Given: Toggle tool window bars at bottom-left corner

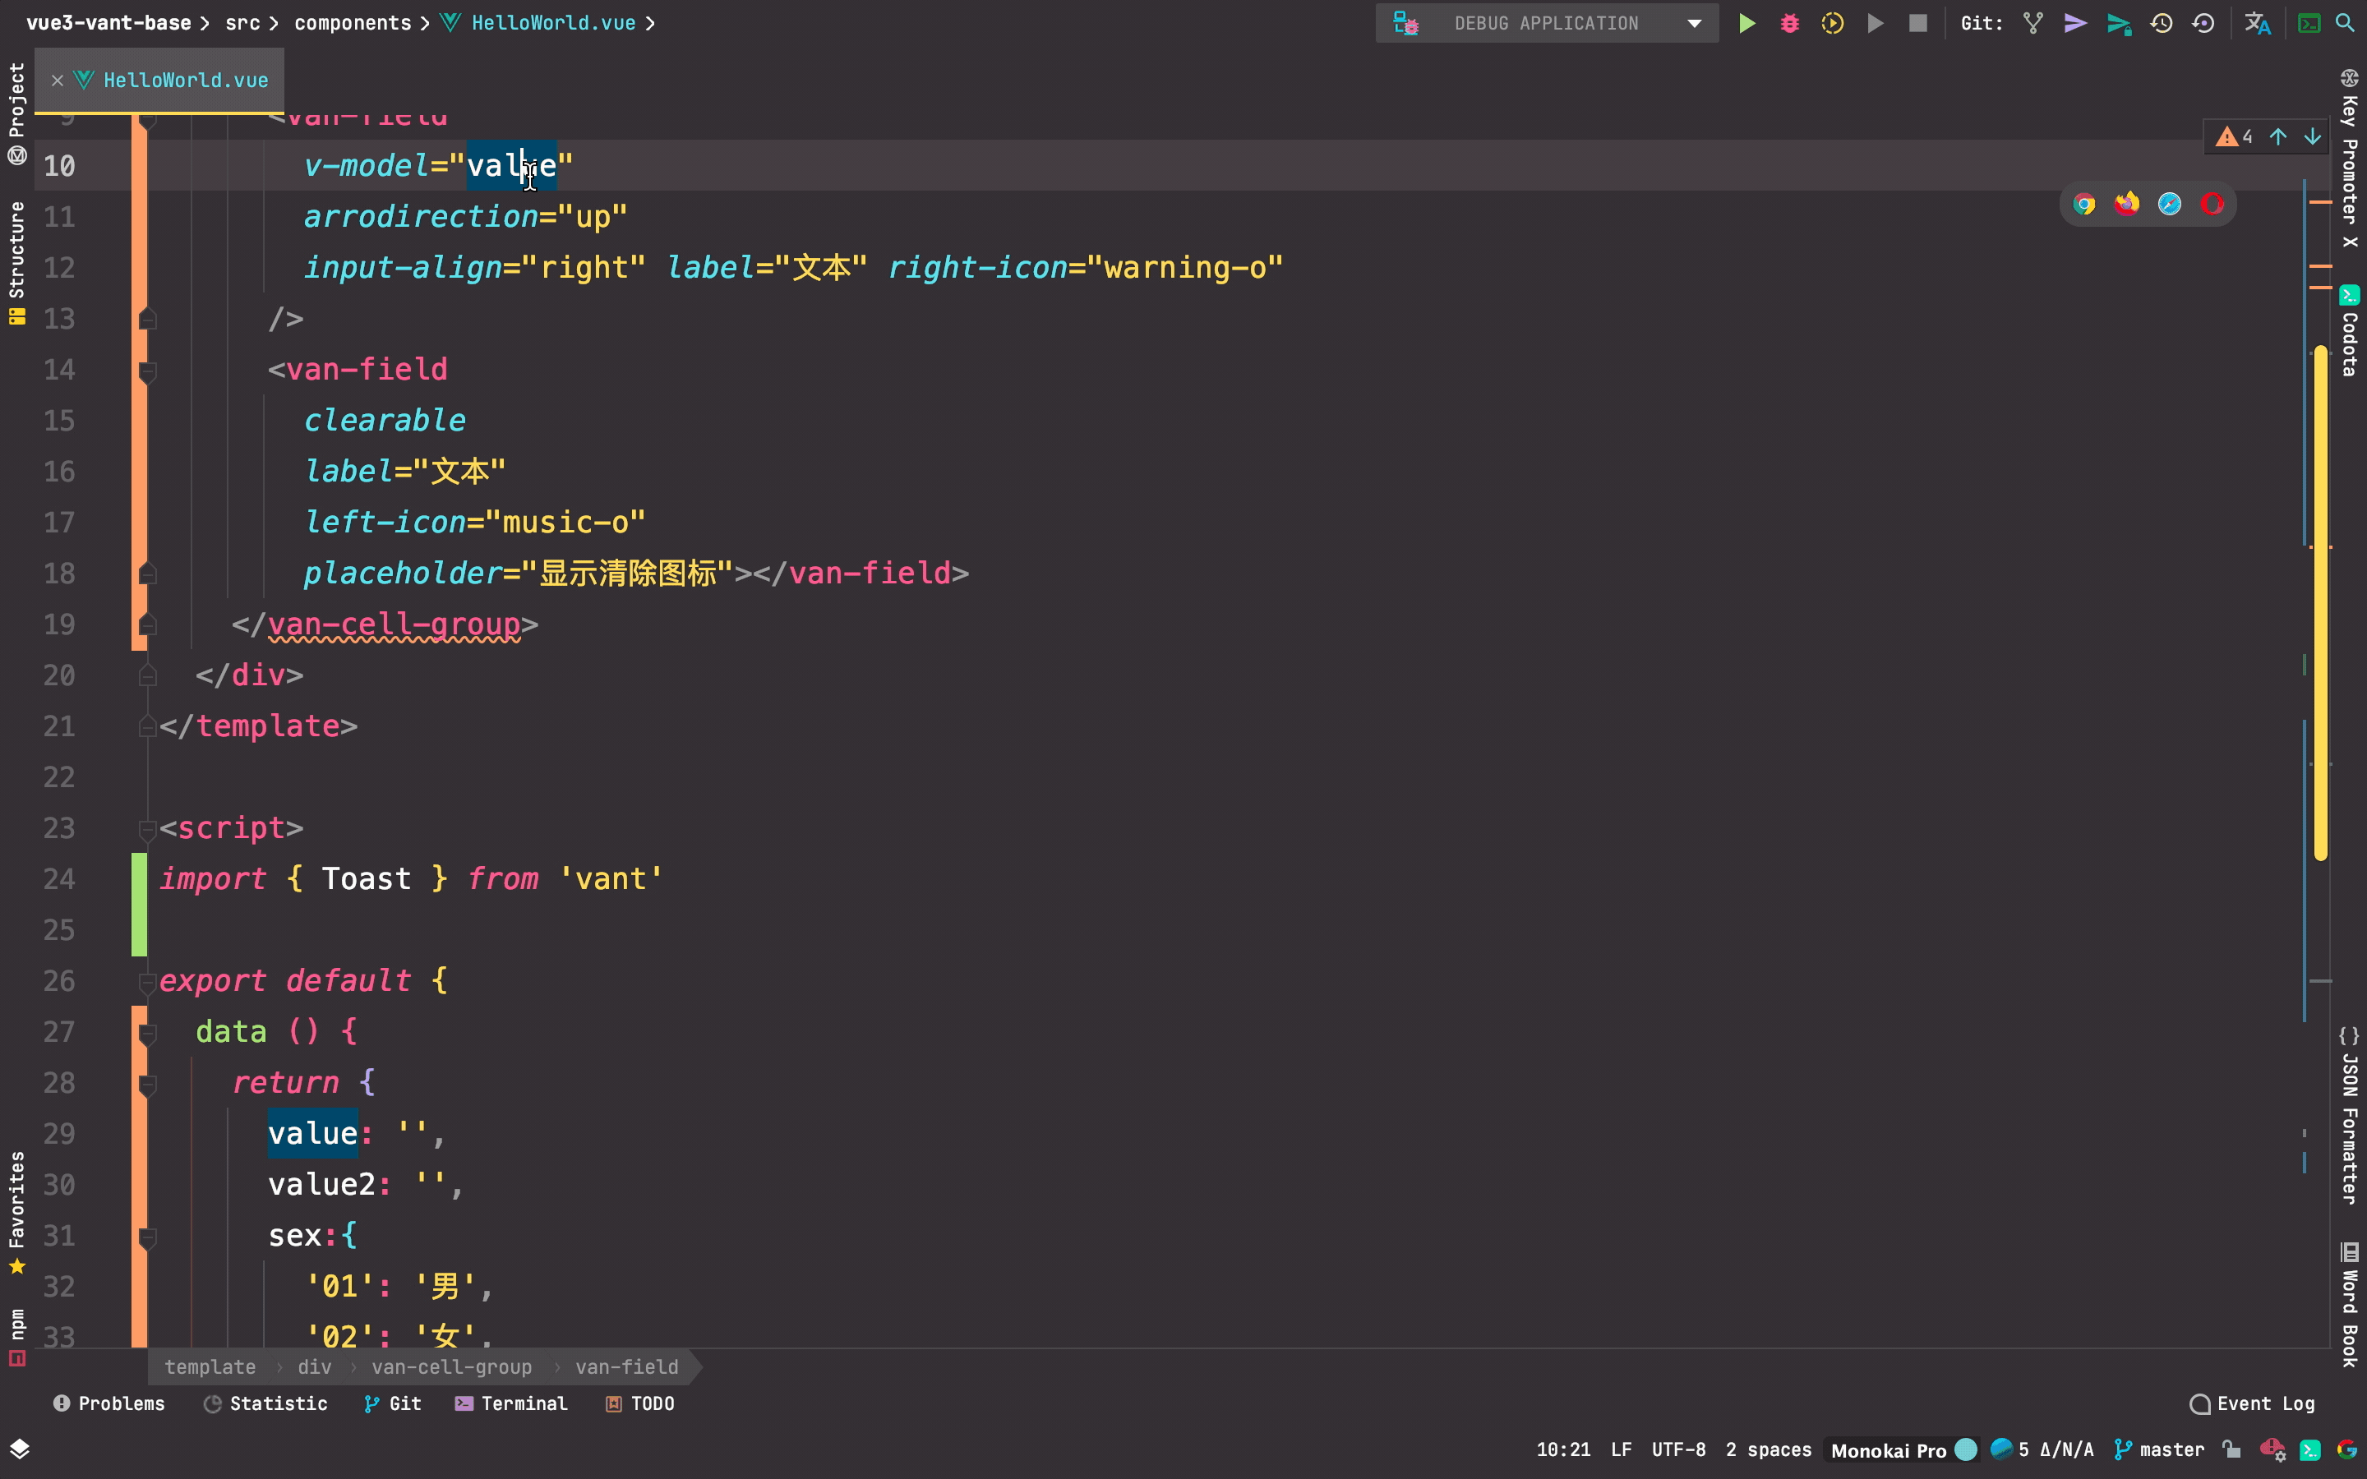Looking at the screenshot, I should point(20,1449).
